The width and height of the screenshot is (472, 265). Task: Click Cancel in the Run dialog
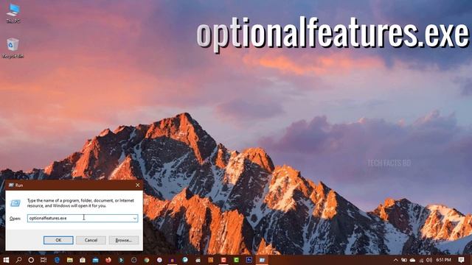coord(91,240)
